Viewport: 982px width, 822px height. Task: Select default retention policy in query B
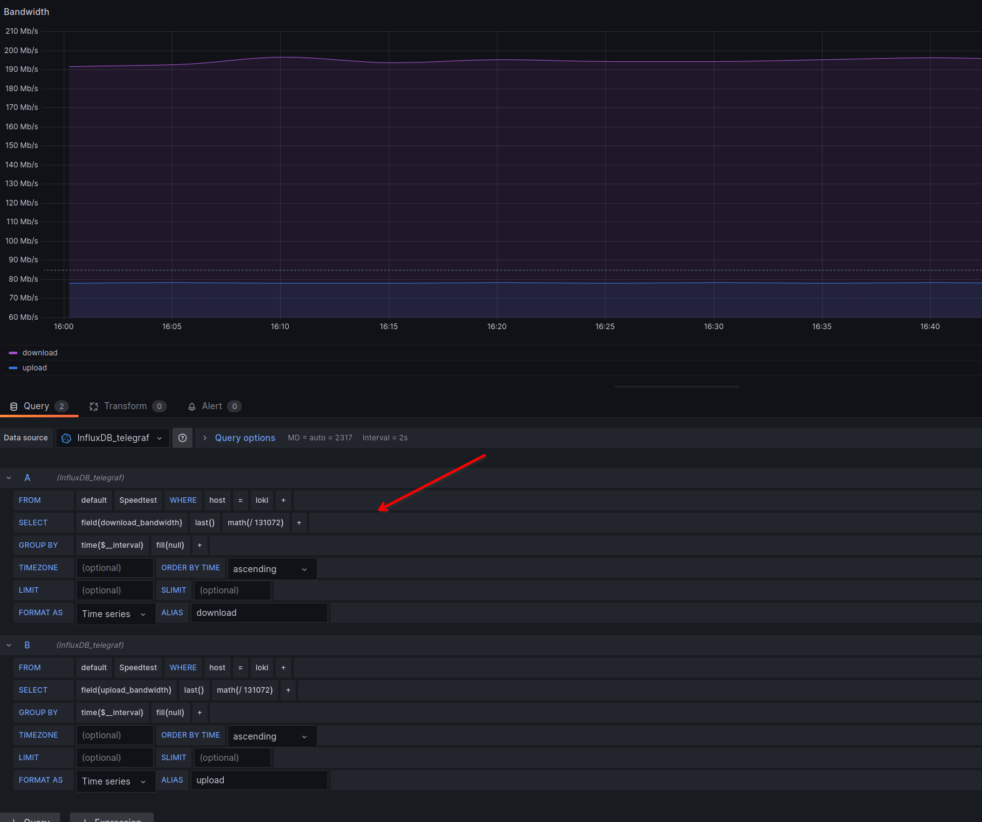pos(94,668)
